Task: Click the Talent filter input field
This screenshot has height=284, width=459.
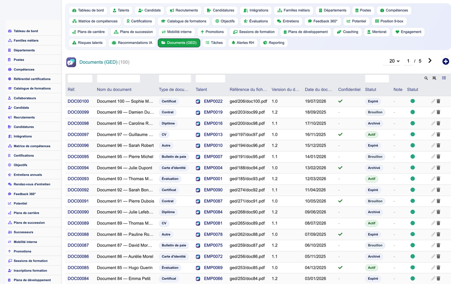Action: [x=210, y=79]
